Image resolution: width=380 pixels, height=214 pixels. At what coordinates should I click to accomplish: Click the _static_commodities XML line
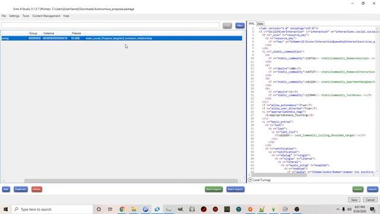point(283,52)
